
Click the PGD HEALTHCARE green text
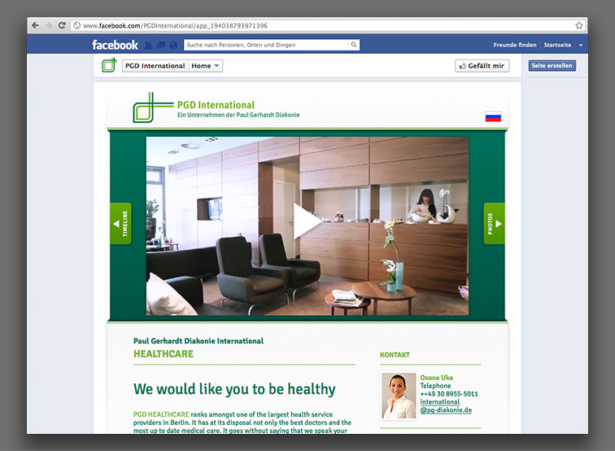[161, 414]
